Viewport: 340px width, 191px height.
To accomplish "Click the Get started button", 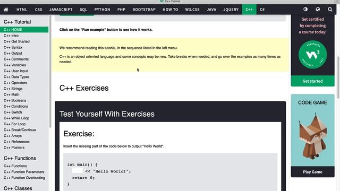I will point(312,81).
